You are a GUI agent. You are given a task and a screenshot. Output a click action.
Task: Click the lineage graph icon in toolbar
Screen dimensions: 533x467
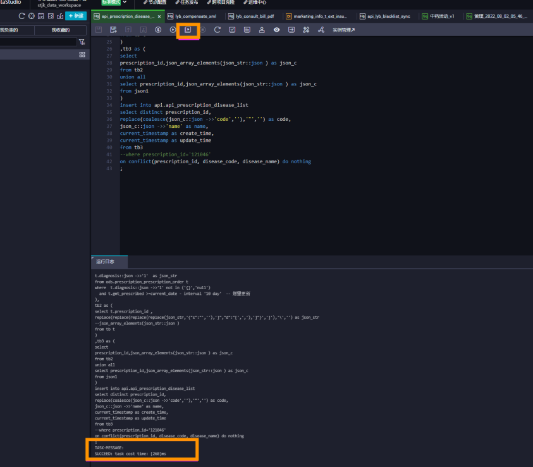321,30
